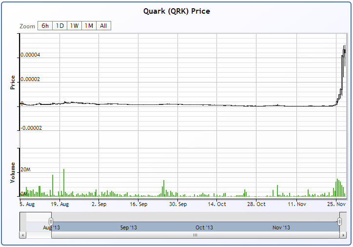Set zoom range to 1M
353x247 pixels.
tap(89, 26)
